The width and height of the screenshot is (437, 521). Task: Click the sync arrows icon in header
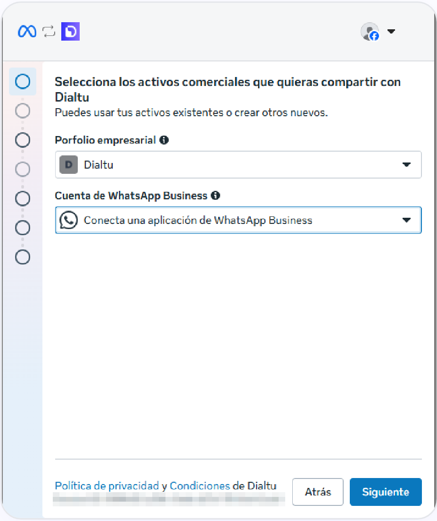[x=49, y=32]
